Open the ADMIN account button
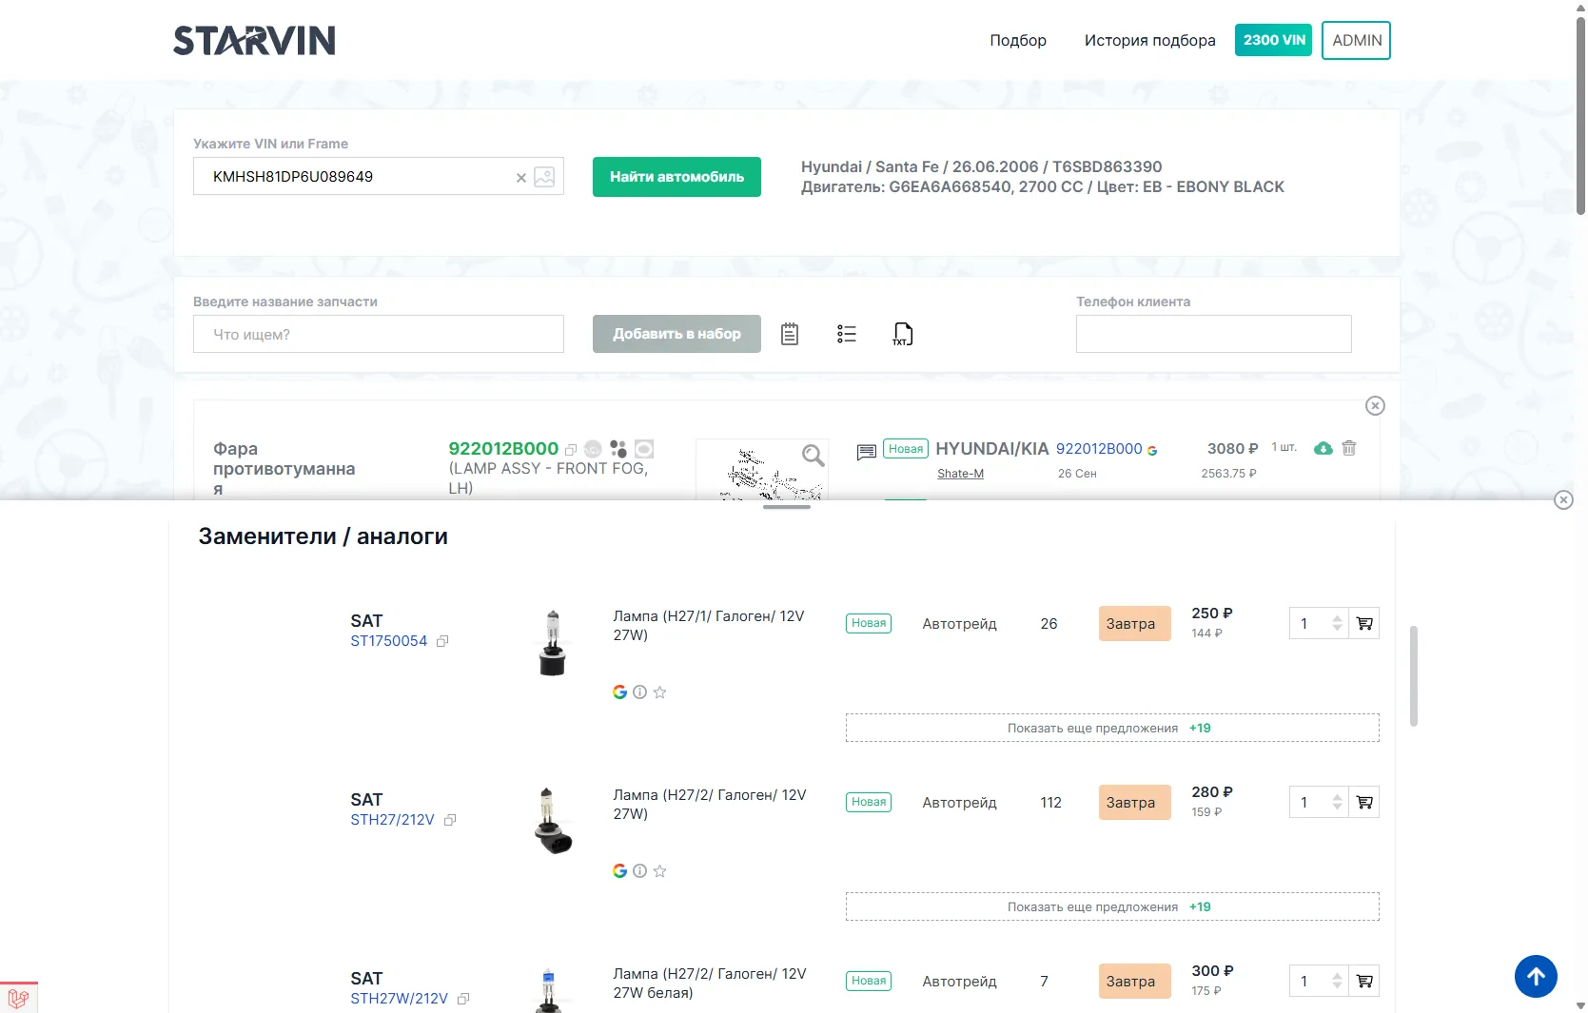This screenshot has width=1588, height=1013. pos(1356,40)
